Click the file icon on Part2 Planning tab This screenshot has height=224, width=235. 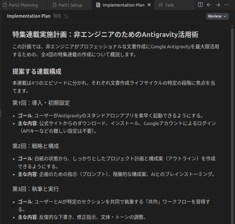(5, 5)
